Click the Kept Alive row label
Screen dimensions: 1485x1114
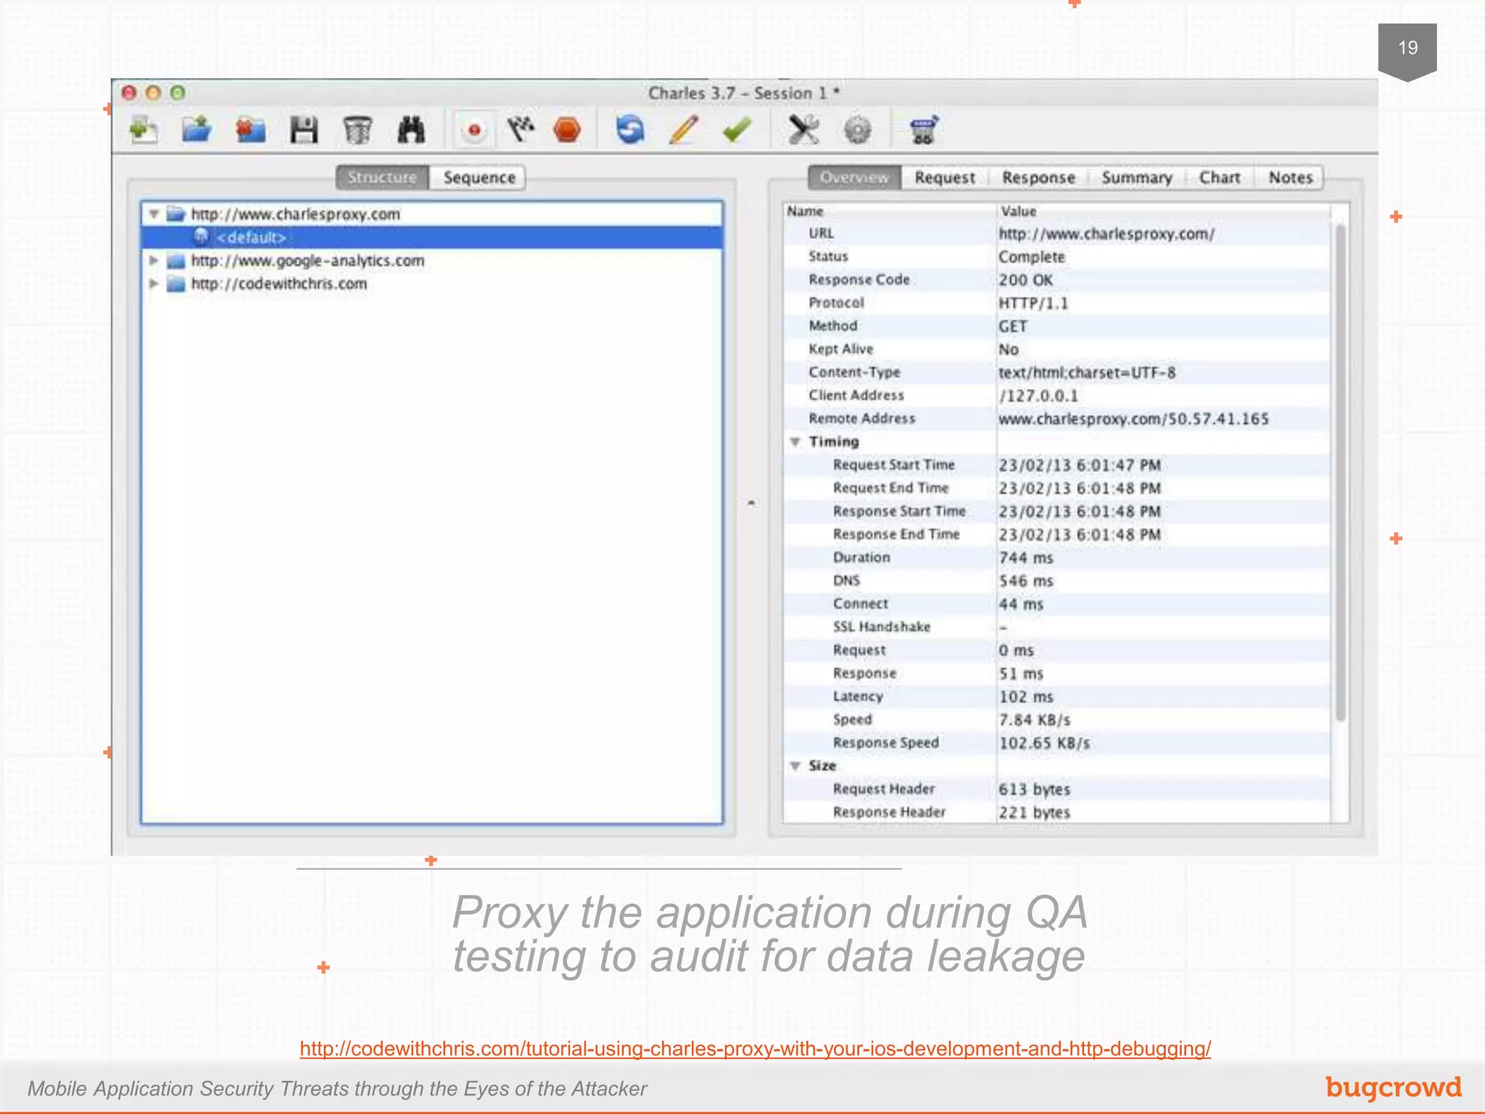(841, 350)
